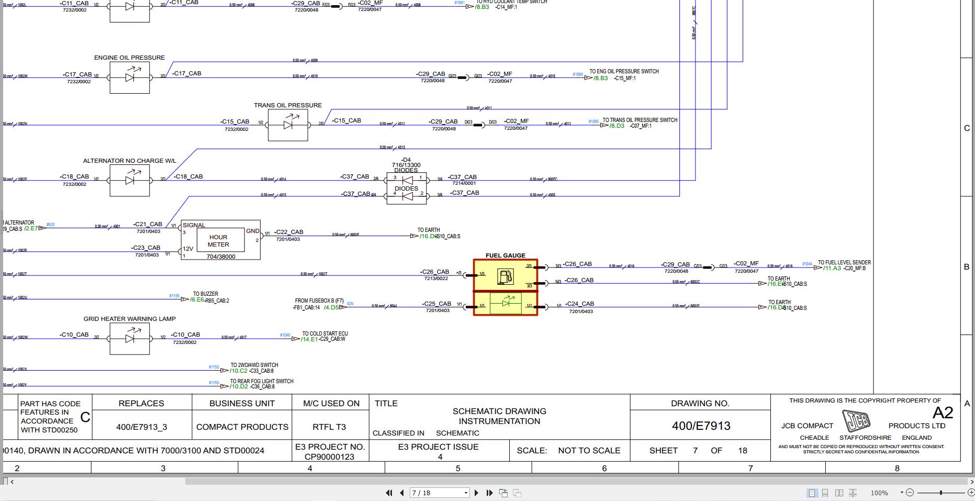This screenshot has height=501, width=975.
Task: Open the zoom level dropdown
Action: [902, 493]
